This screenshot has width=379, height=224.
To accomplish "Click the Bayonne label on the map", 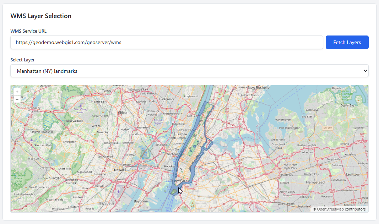I will coord(140,201).
